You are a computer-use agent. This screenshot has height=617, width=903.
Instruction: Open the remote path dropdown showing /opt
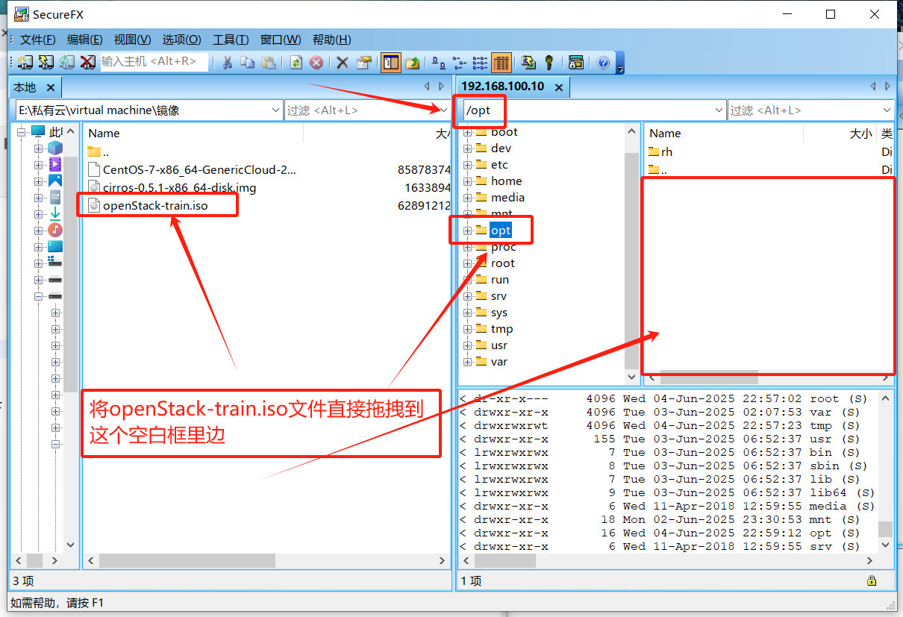click(x=719, y=110)
